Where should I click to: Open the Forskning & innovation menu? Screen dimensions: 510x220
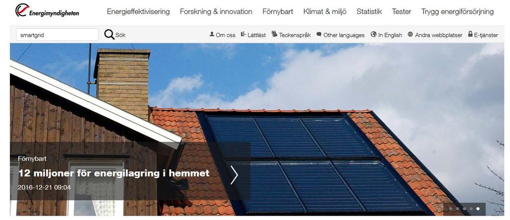point(216,12)
